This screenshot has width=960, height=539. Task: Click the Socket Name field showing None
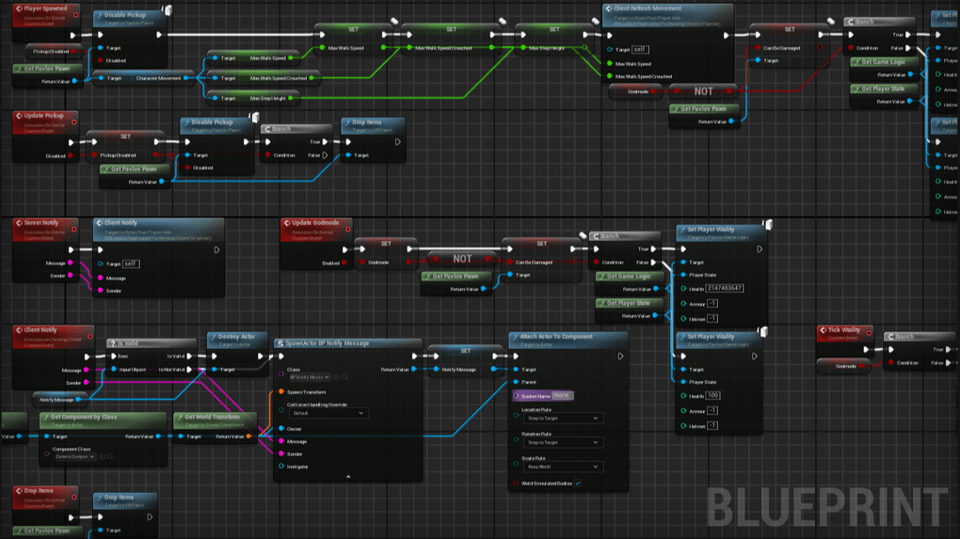562,396
